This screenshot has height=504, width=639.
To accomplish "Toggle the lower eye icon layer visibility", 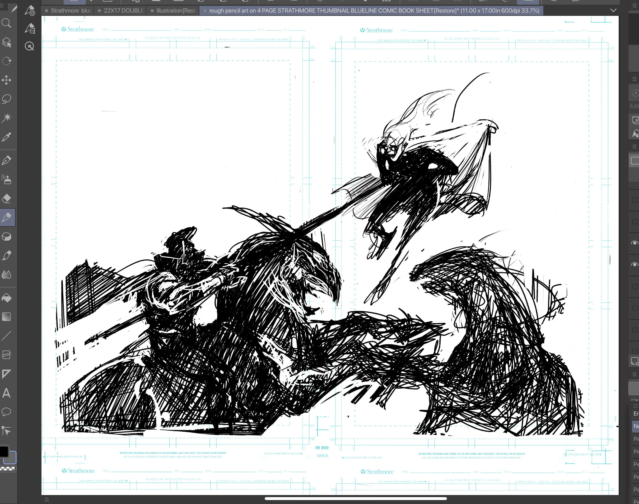I will coord(635,264).
